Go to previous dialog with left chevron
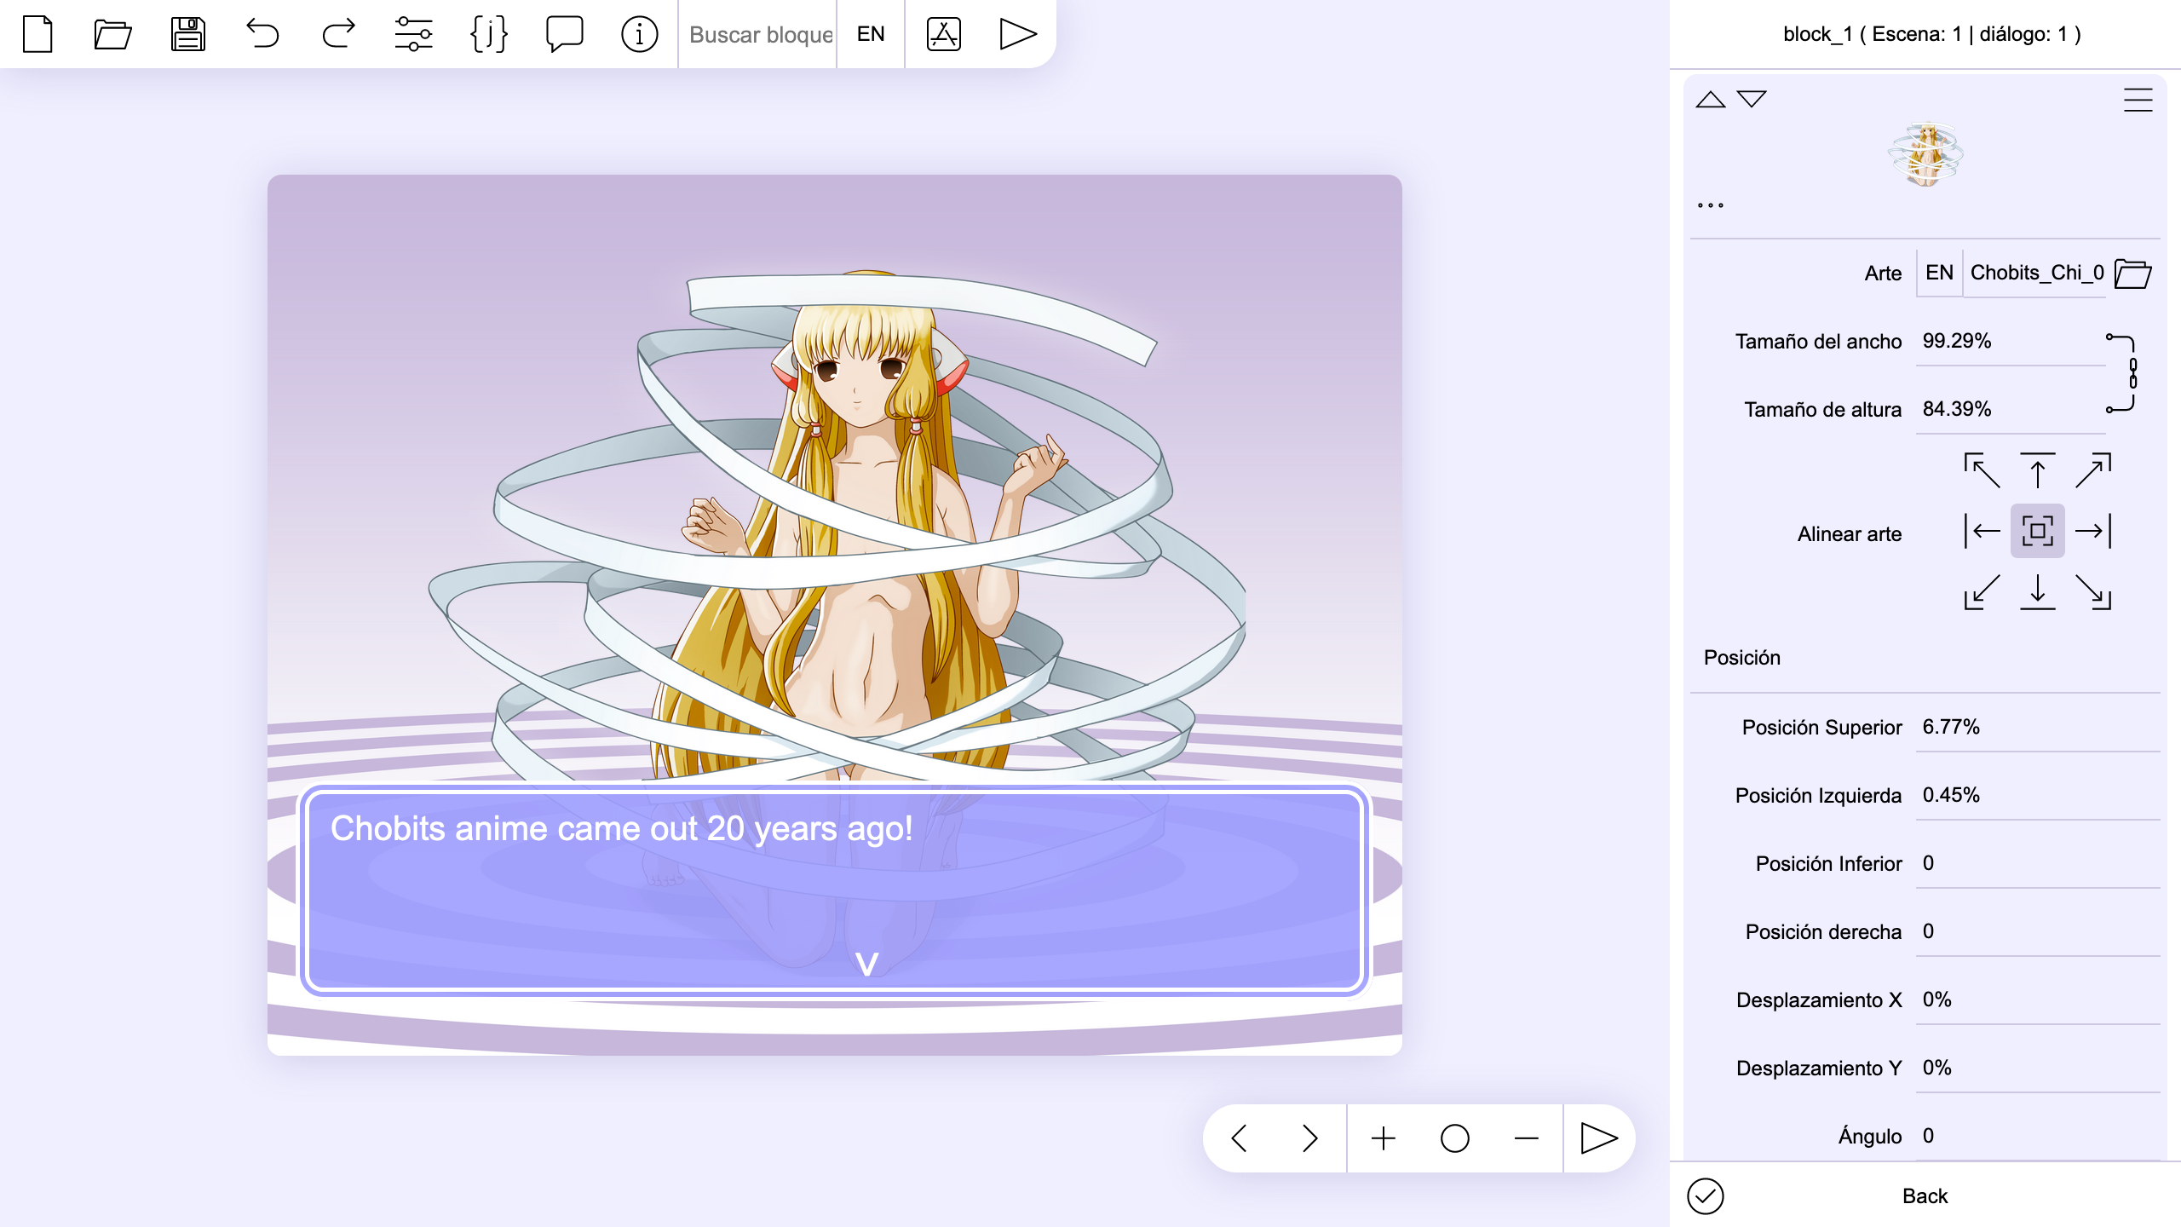2181x1227 pixels. 1240,1138
